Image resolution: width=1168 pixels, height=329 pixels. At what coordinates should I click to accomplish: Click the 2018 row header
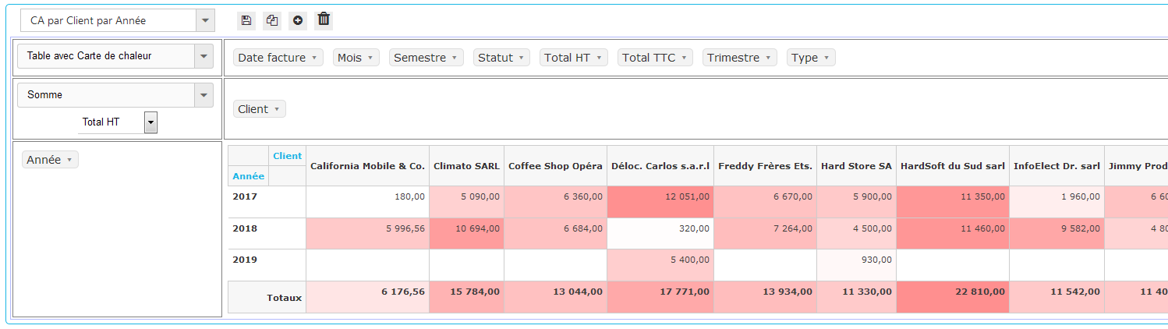point(245,229)
